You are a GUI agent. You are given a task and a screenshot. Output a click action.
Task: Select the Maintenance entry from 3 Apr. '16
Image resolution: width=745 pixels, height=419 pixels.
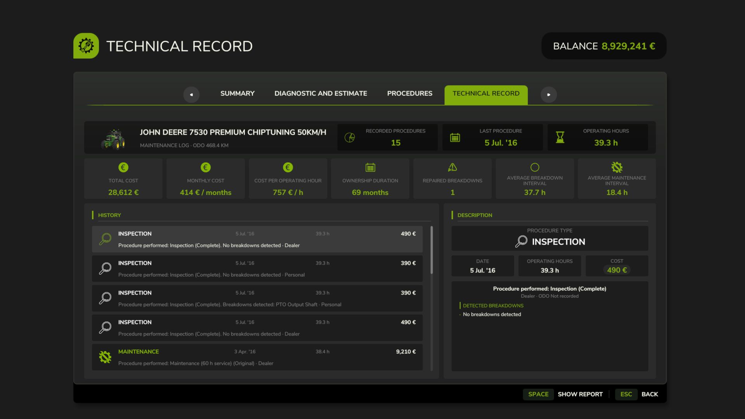tap(257, 357)
